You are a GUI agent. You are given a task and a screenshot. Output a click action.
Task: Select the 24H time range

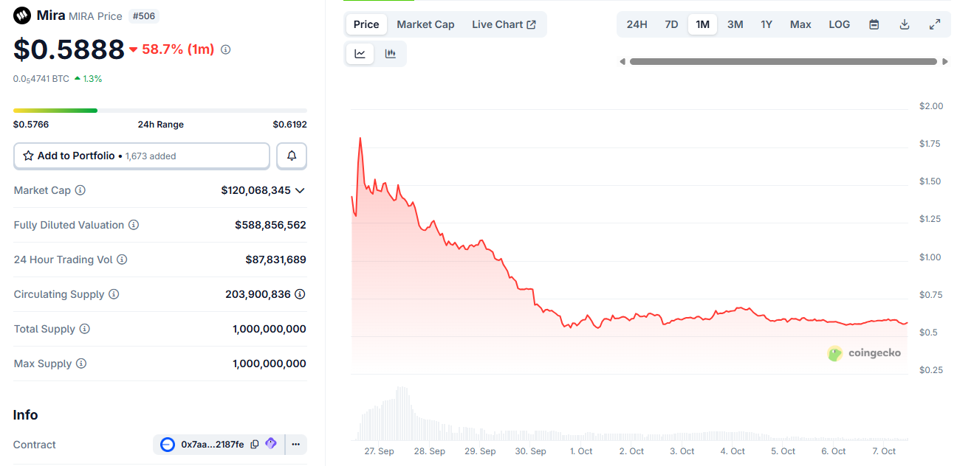click(x=637, y=24)
